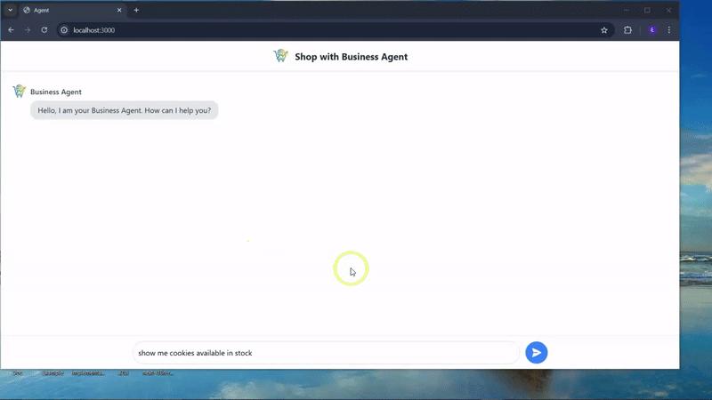Click the browser forward arrow
This screenshot has width=712, height=400.
point(27,30)
